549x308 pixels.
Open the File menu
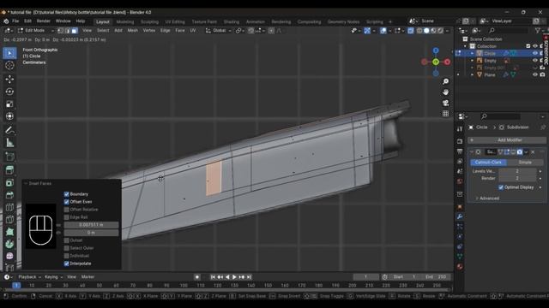click(15, 21)
